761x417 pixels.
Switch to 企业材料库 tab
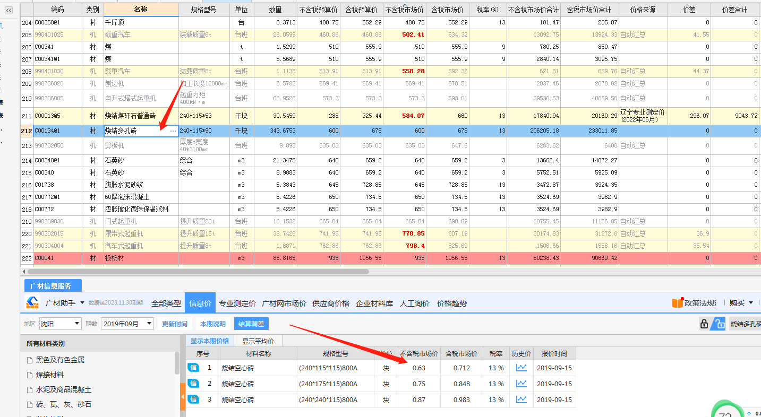point(374,303)
